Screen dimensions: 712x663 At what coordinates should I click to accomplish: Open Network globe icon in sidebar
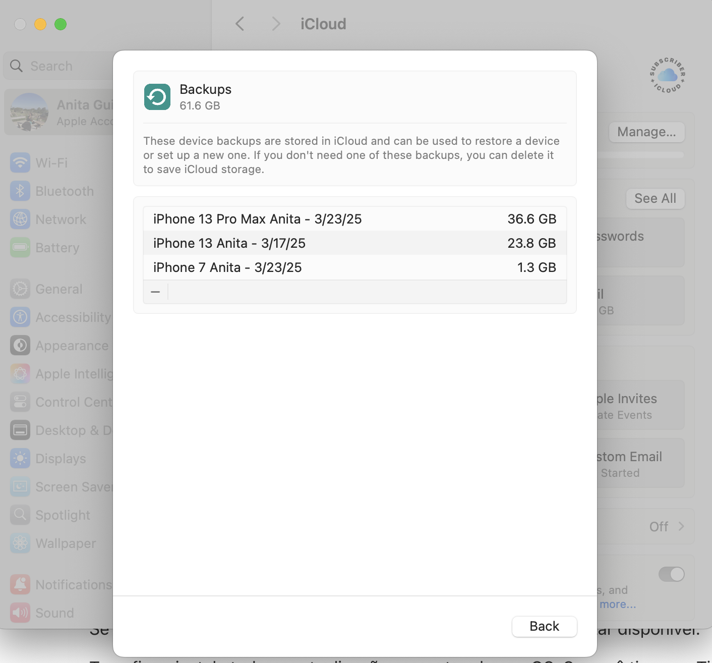(x=20, y=219)
